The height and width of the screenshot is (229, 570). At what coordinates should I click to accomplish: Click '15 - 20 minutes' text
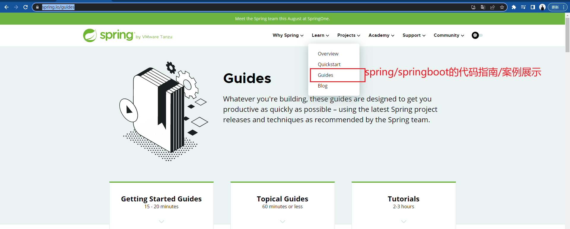pos(161,206)
